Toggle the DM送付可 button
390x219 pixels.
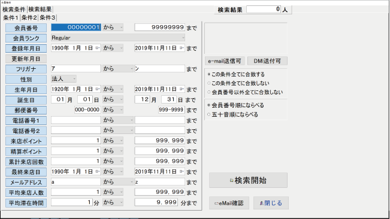click(x=267, y=61)
